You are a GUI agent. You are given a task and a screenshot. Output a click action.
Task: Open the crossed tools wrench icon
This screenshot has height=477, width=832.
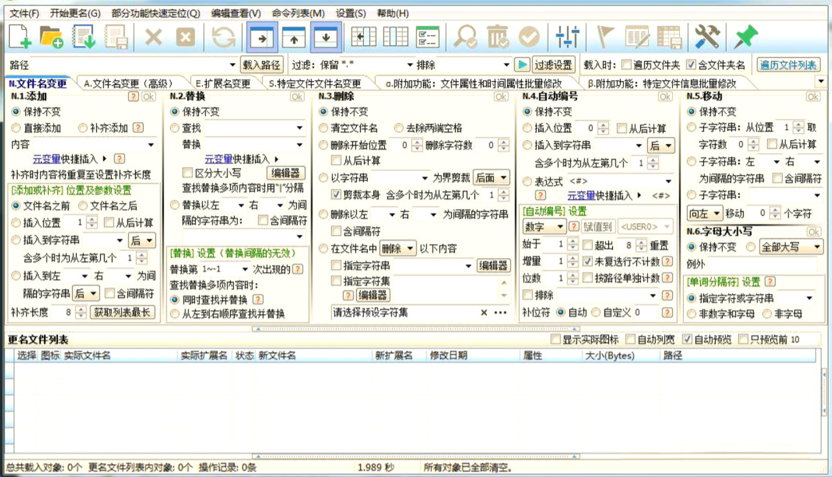point(707,37)
